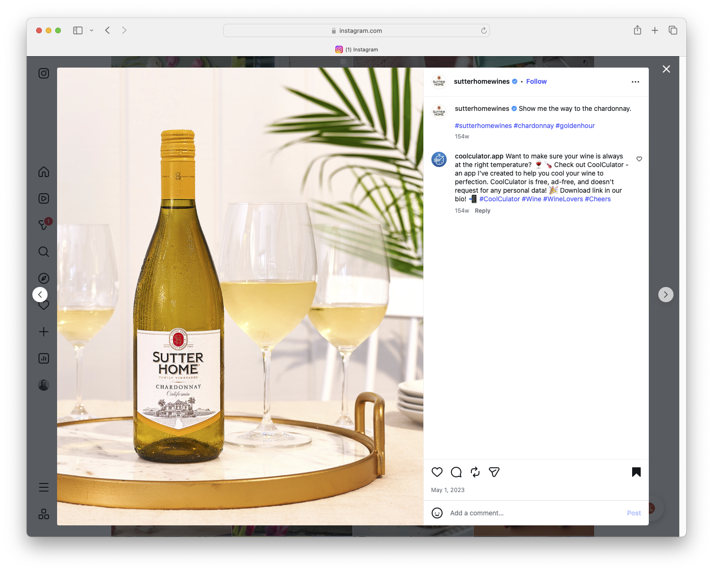Toggle the bookmark save icon
The image size is (713, 572).
tap(636, 472)
